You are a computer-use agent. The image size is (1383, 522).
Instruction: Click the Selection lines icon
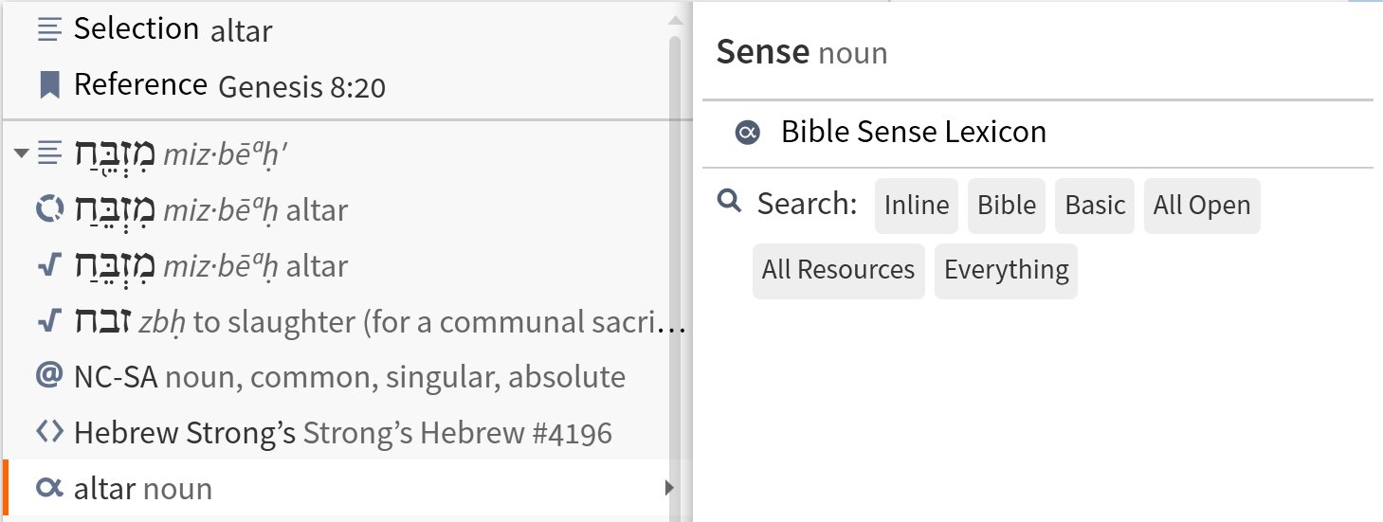tap(48, 30)
